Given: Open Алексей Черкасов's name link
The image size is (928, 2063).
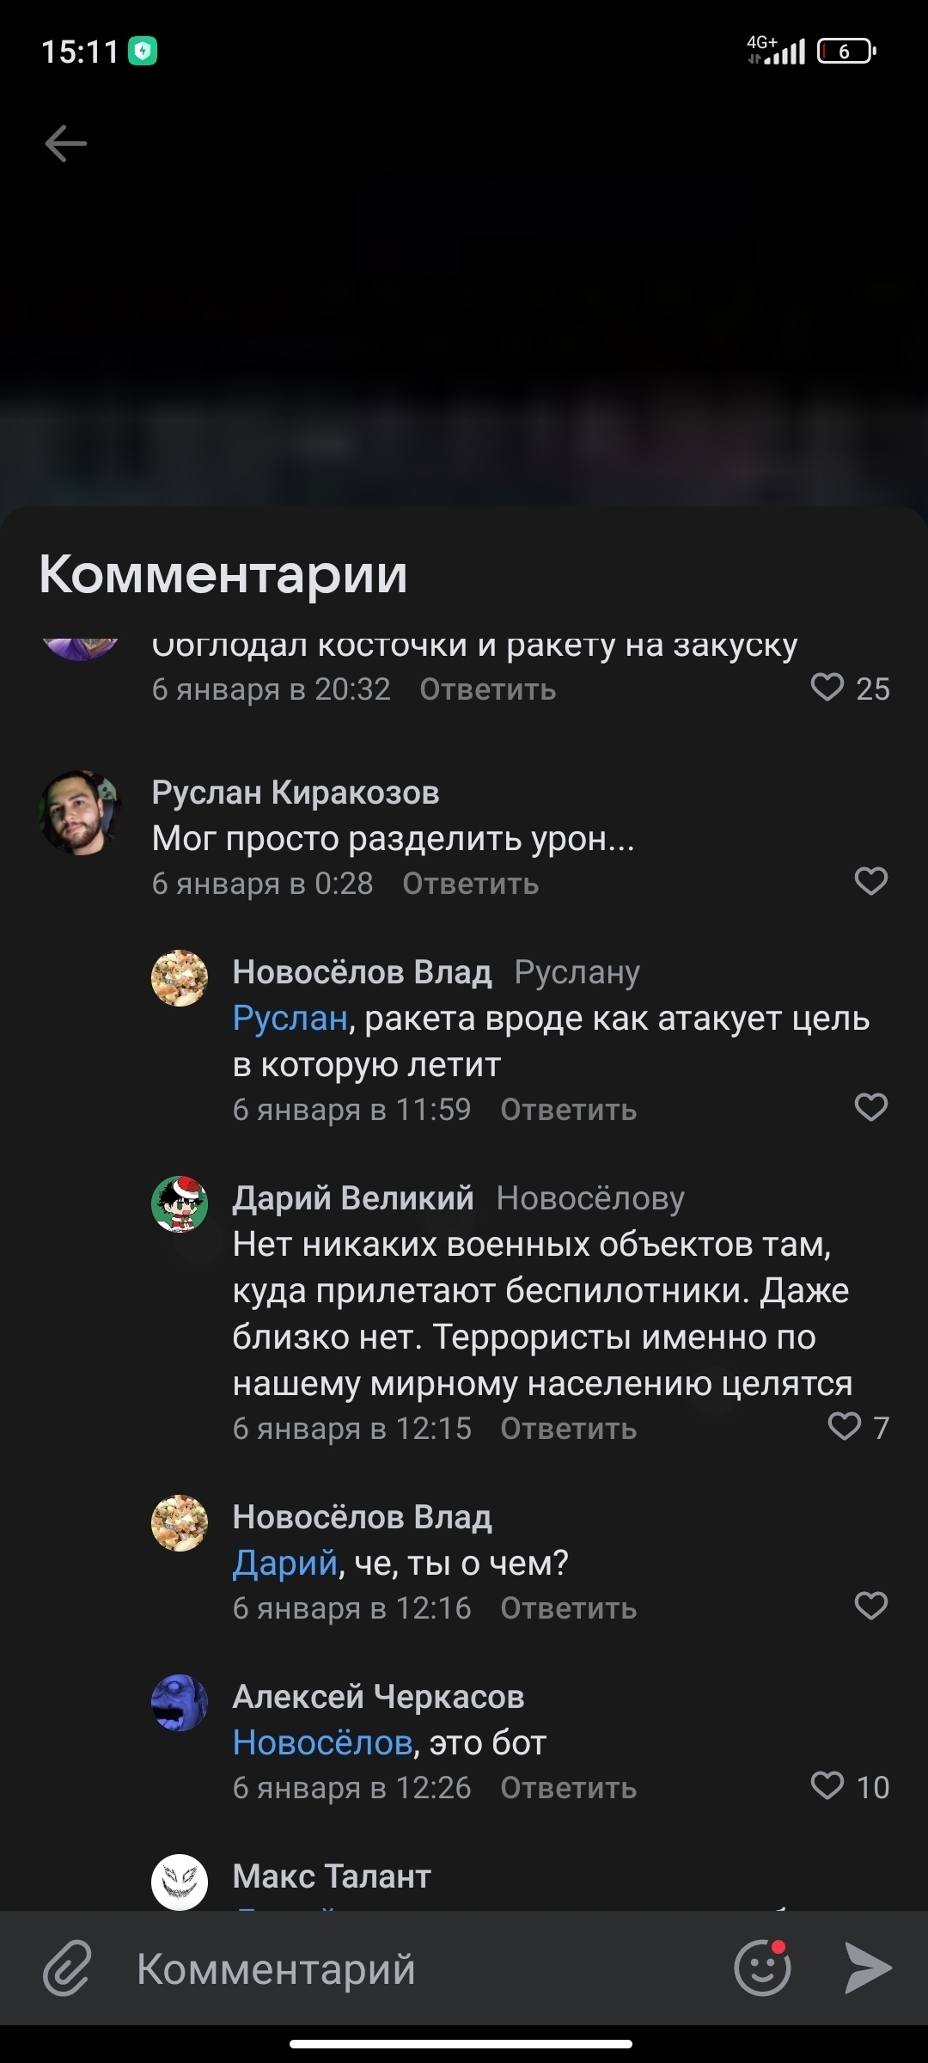Looking at the screenshot, I should click(378, 1697).
